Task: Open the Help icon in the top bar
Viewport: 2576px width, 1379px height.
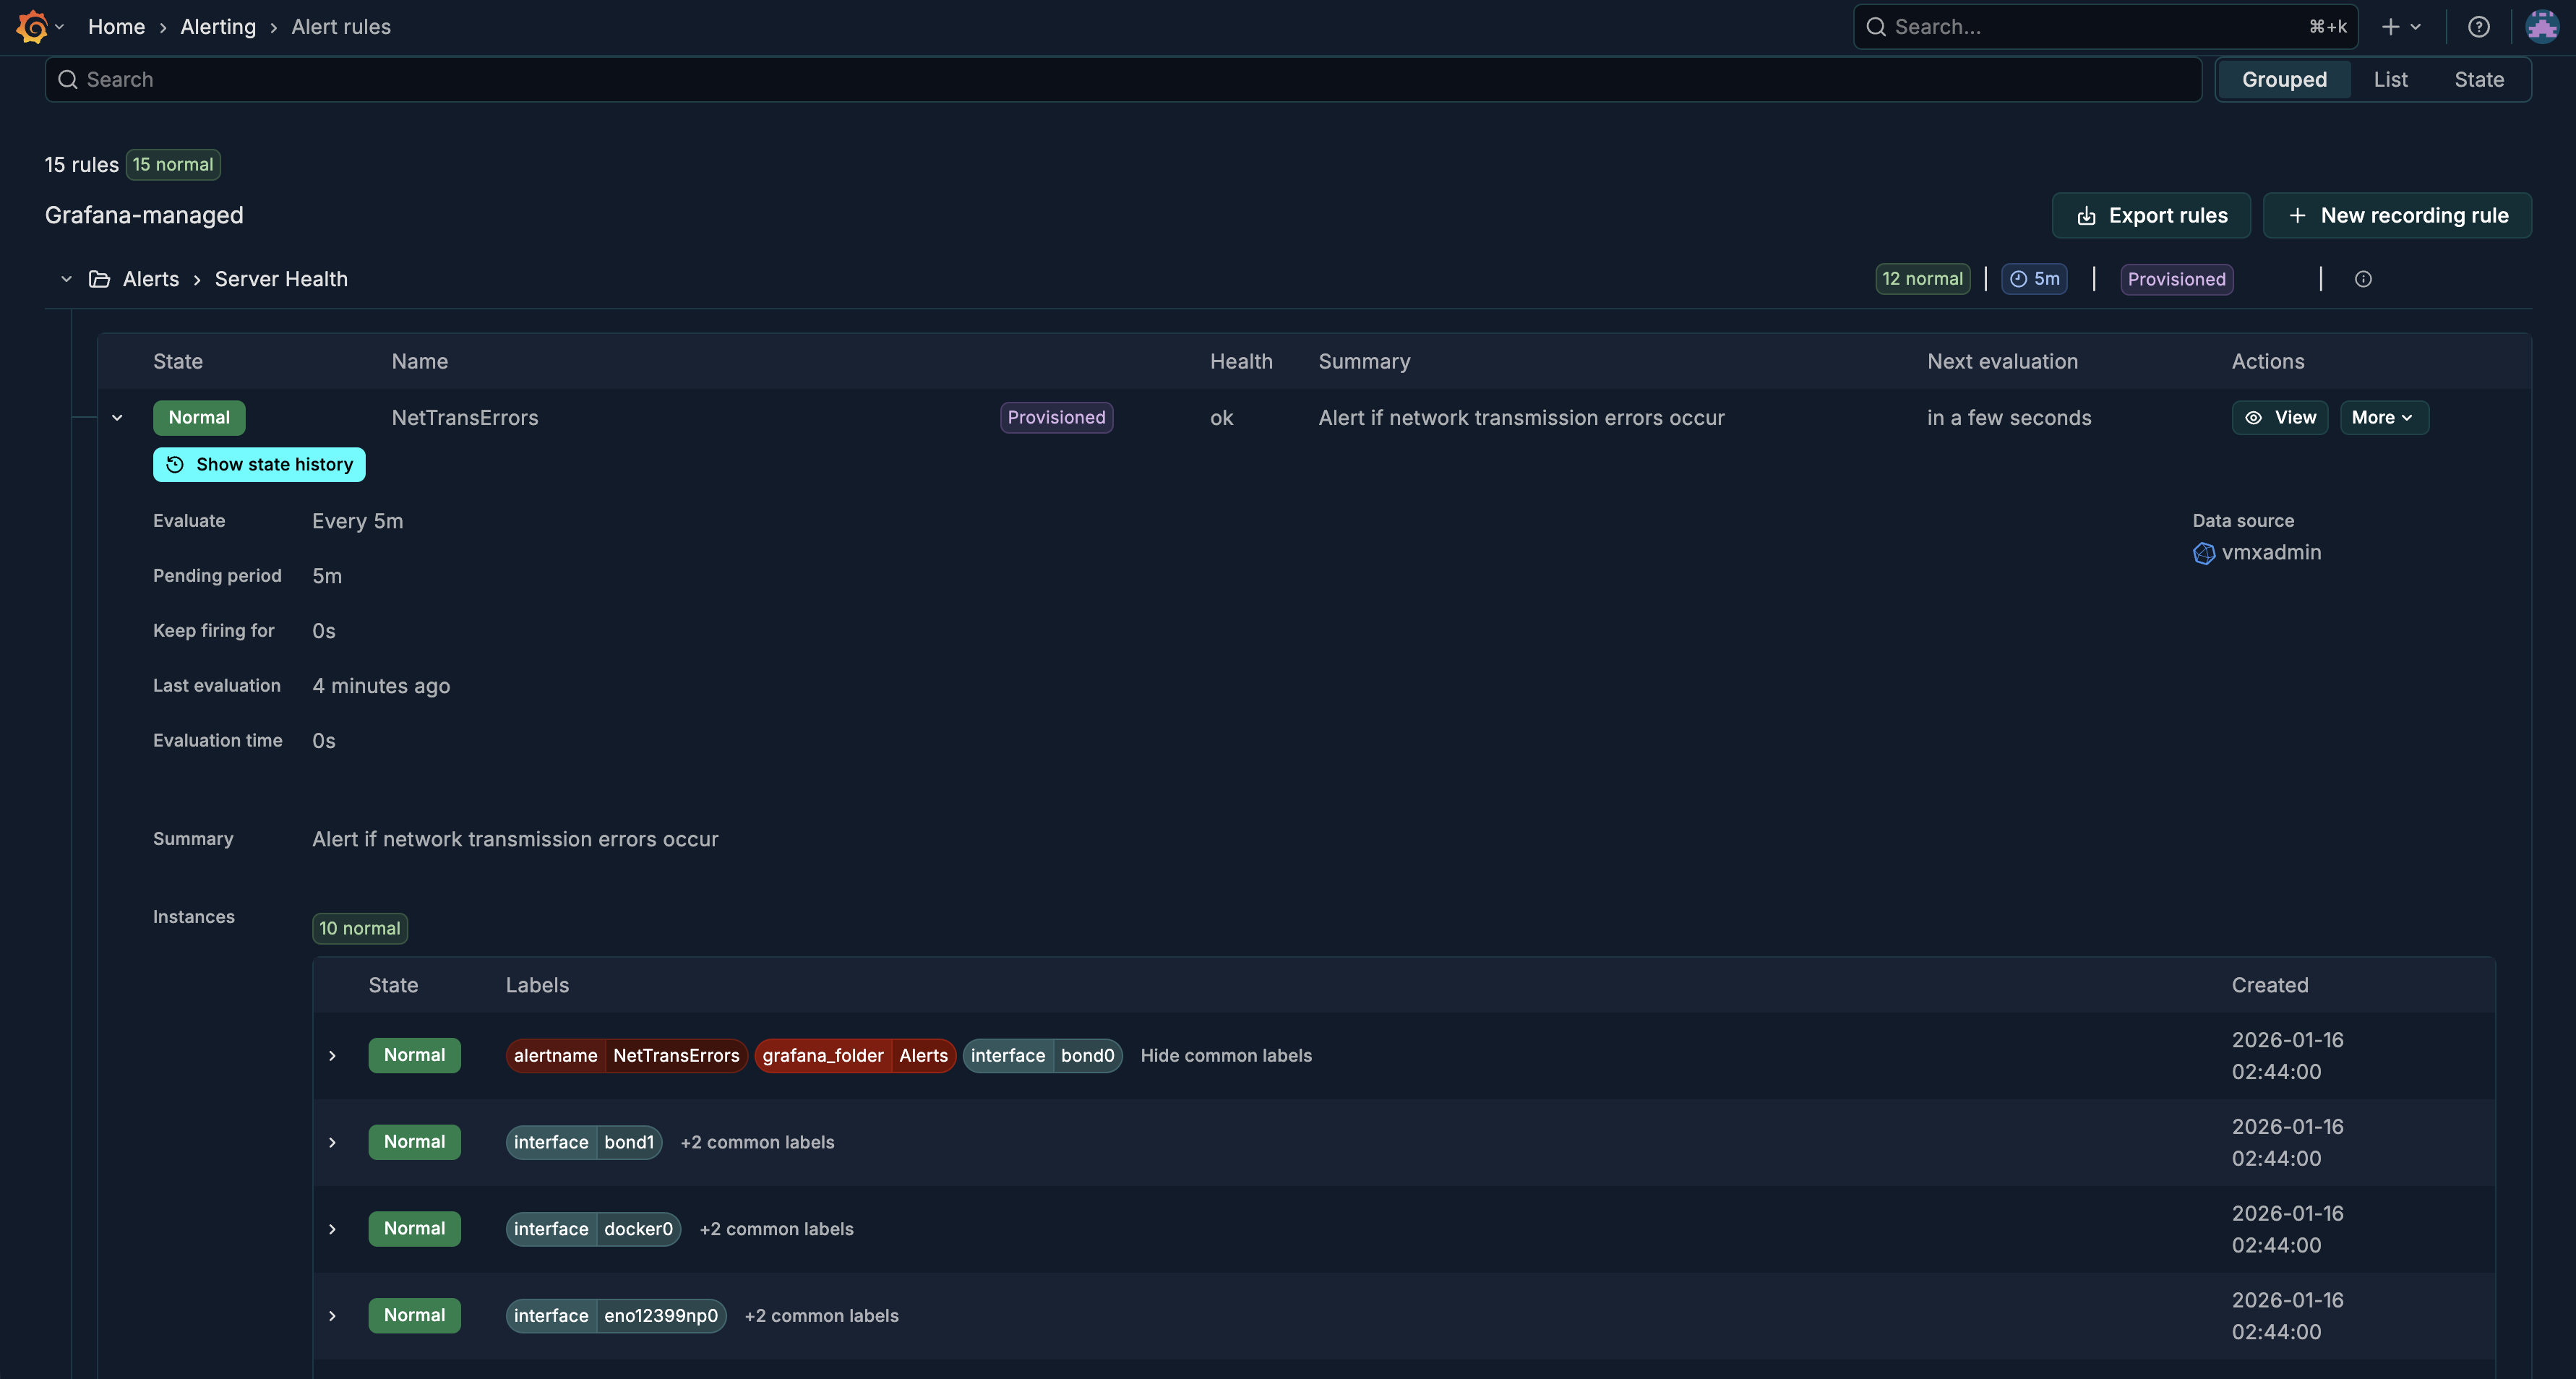Action: 2479,26
